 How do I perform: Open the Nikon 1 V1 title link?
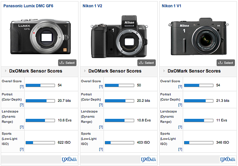coord(171,6)
